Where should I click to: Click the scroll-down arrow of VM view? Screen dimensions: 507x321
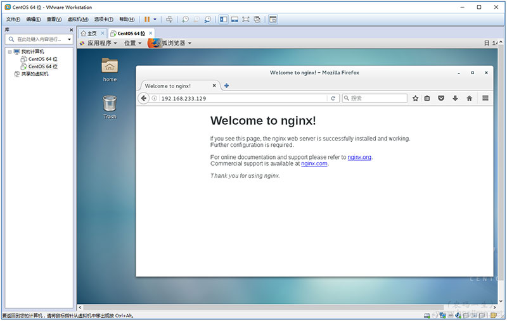point(501,301)
